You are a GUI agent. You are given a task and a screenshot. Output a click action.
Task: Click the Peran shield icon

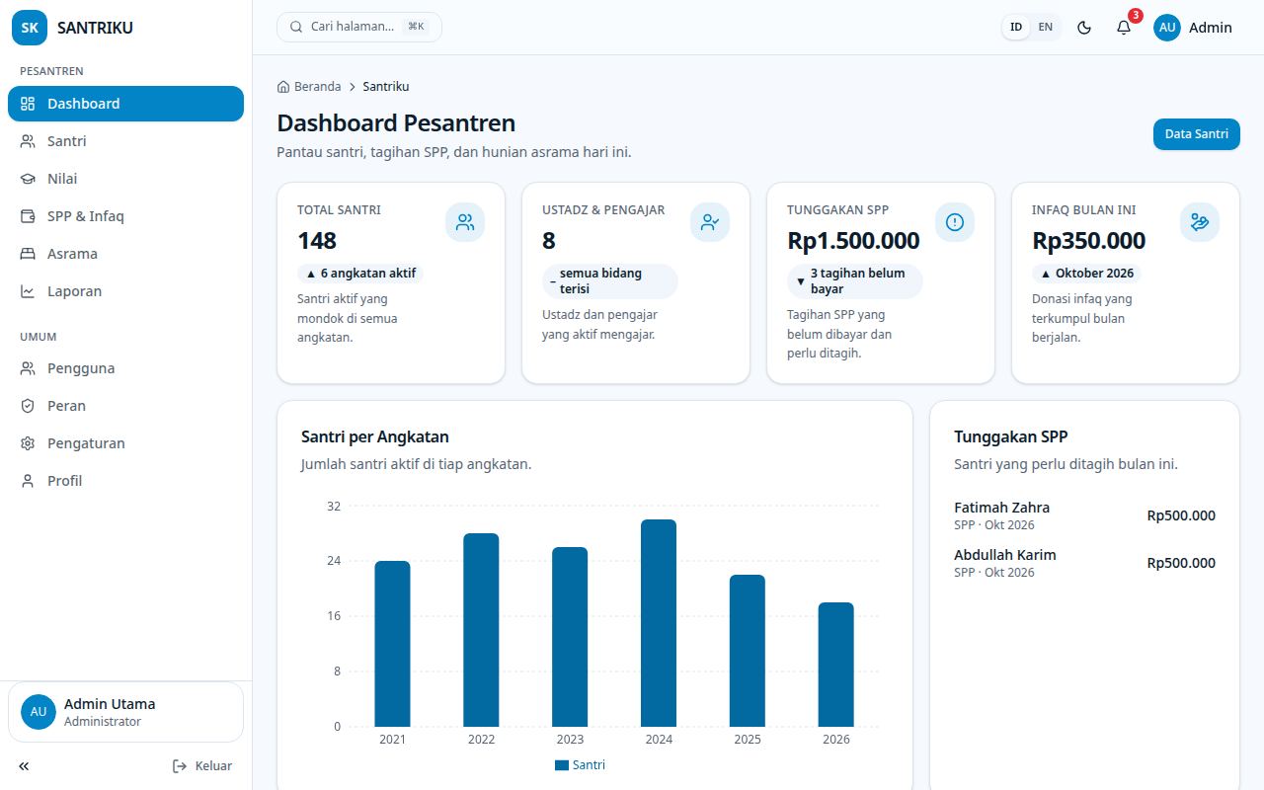28,406
